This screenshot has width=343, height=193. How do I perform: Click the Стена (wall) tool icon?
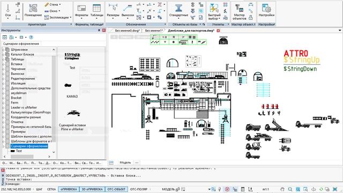(x=47, y=5)
